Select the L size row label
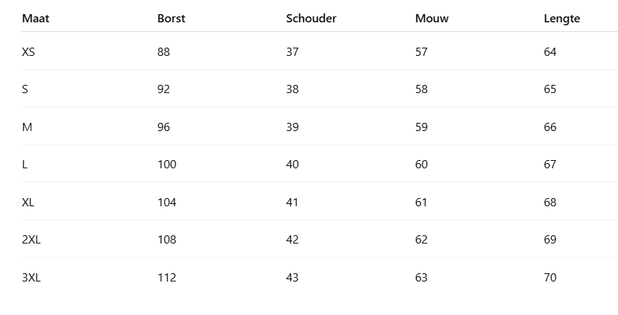 [x=25, y=165]
